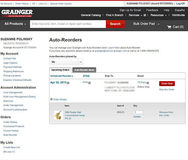Expand the Resources menu
188x160 pixels.
coord(158,15)
